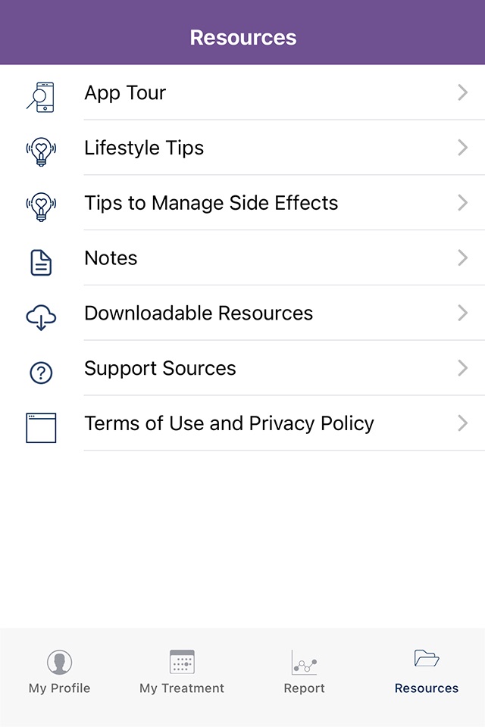Select the Tips to Manage Side Effects label
This screenshot has height=727, width=485.
pos(211,203)
